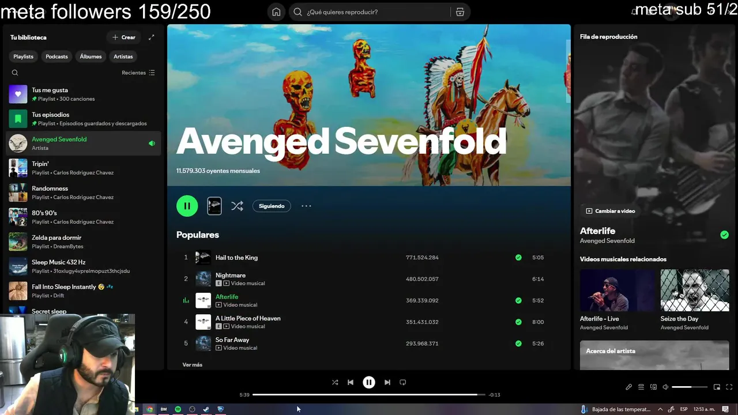
Task: Open the artist more options menu
Action: point(306,206)
